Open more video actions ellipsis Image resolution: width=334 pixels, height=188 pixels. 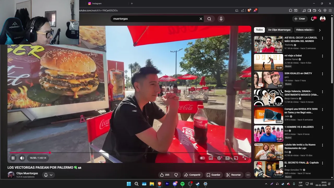click(x=248, y=175)
